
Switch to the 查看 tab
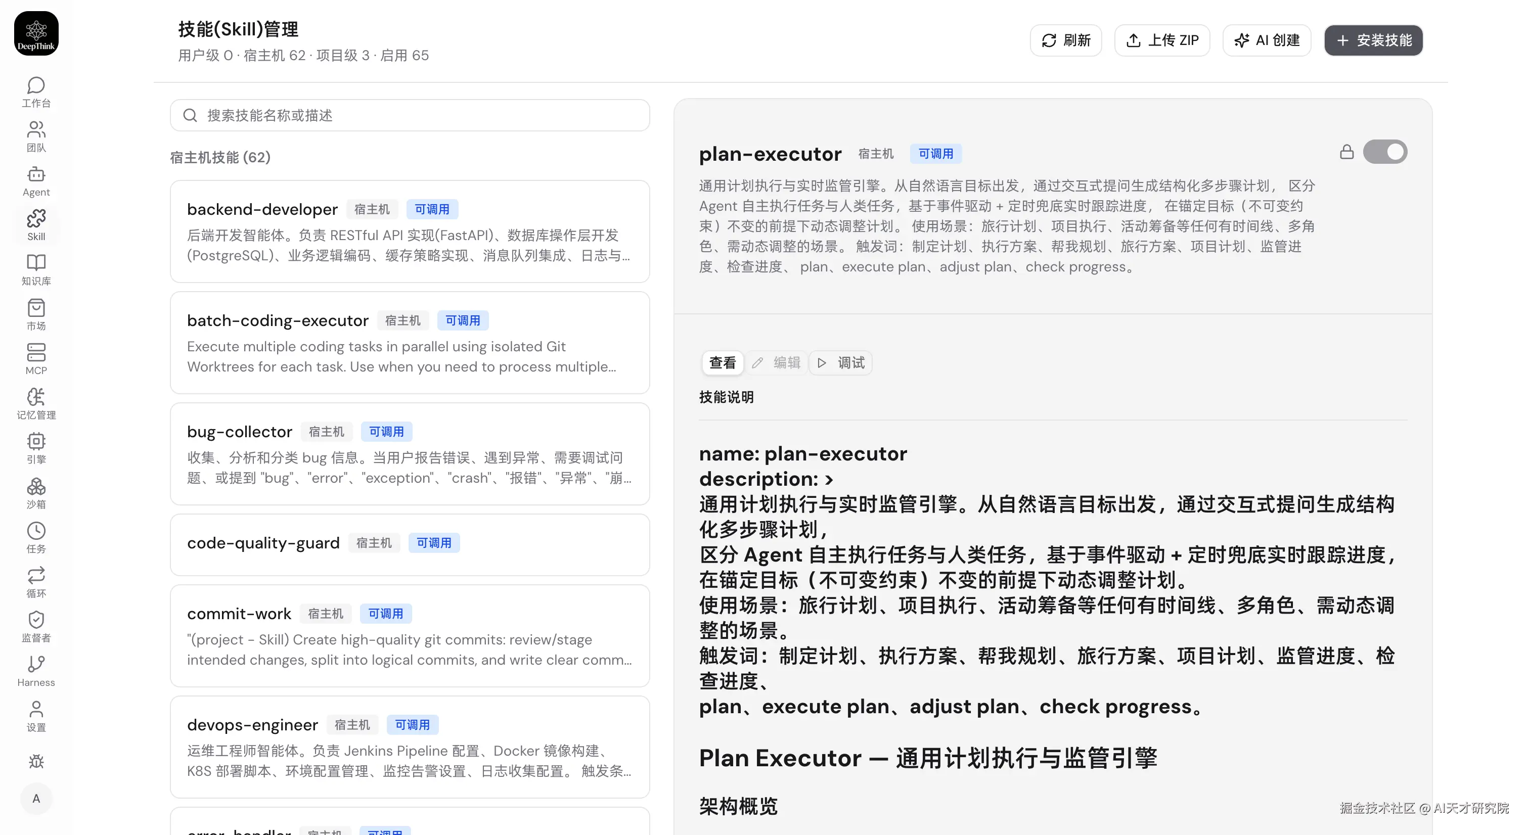(x=723, y=362)
